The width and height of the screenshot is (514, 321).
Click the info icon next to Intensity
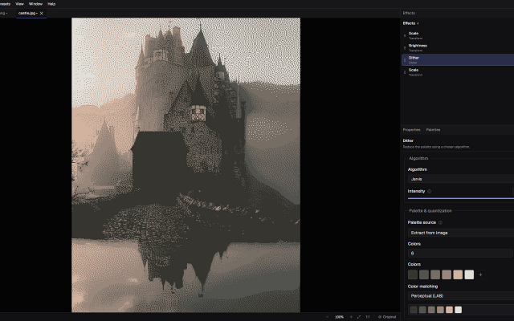[430, 191]
